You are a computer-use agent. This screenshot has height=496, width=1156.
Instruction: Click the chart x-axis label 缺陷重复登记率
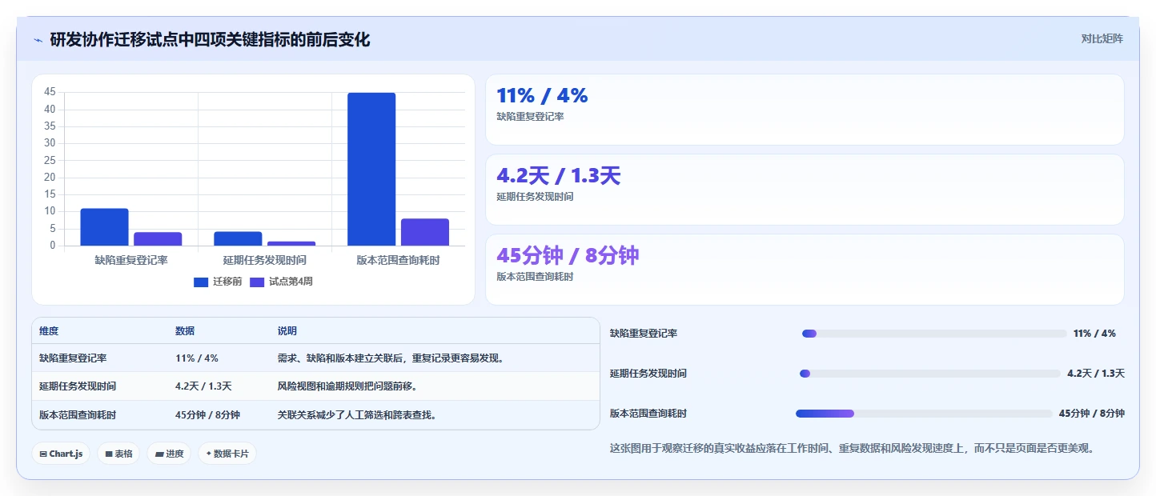point(131,260)
